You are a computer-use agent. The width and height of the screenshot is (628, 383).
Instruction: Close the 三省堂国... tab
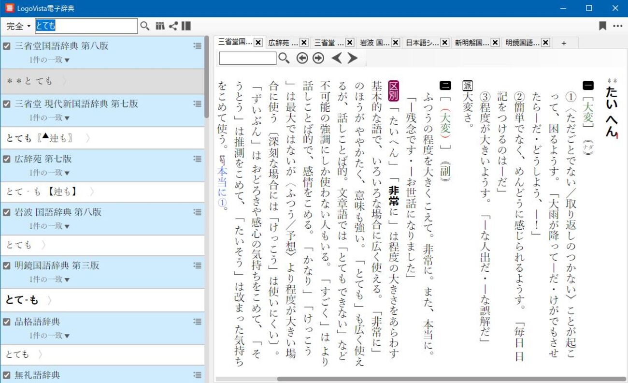point(258,43)
